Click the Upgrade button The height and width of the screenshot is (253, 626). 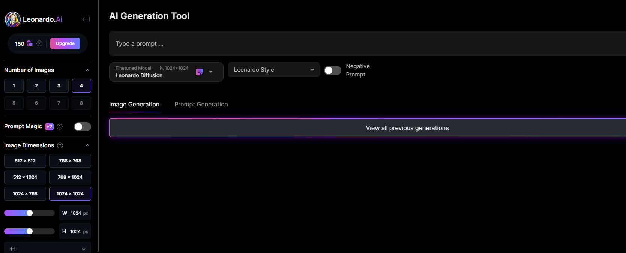coord(65,43)
